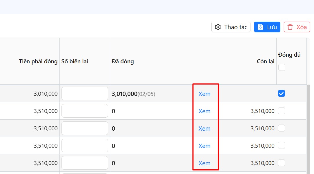Focus Số biên lai field in third row
The height and width of the screenshot is (174, 314).
click(x=85, y=128)
